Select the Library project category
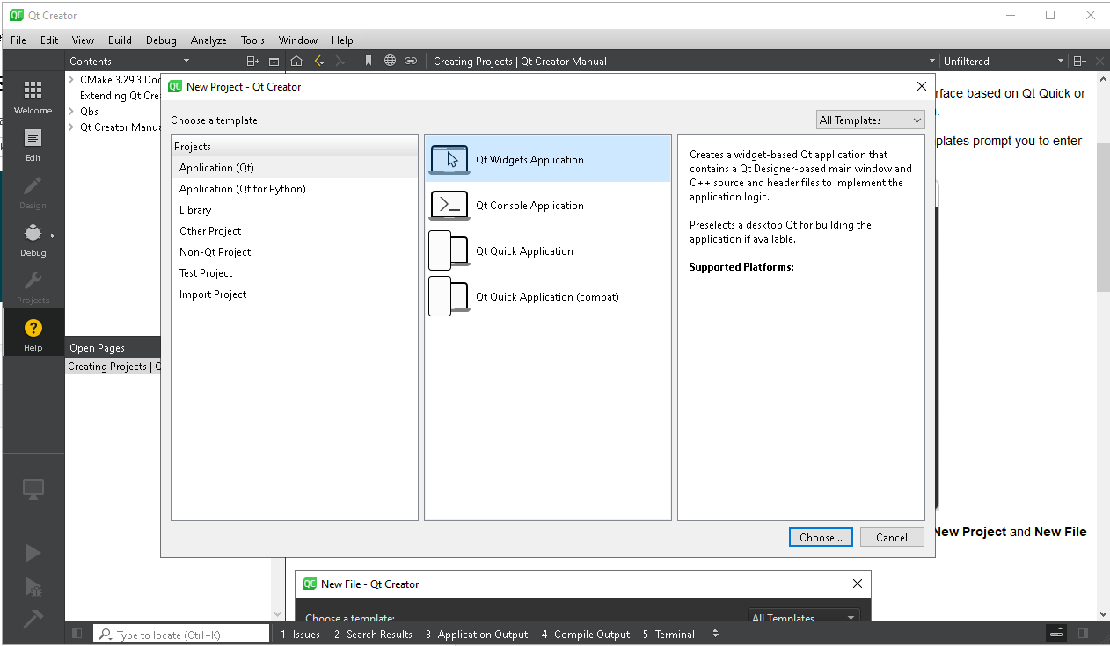The height and width of the screenshot is (646, 1110). (295, 210)
